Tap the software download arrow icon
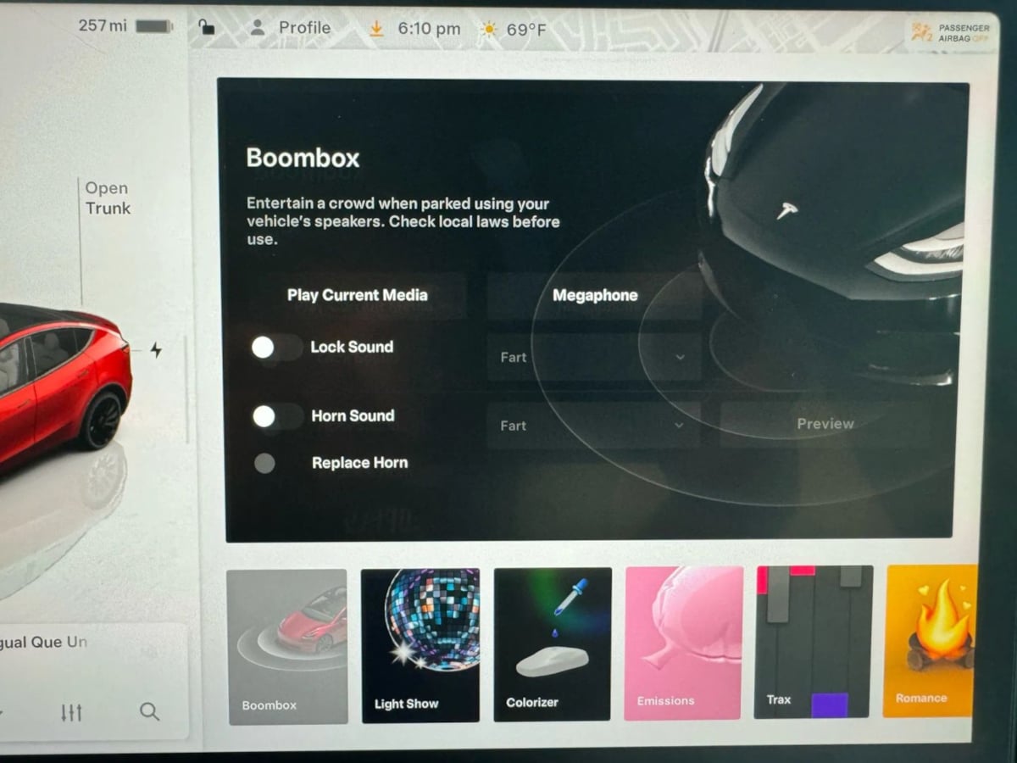Screen dimensions: 1017x763 click(x=377, y=29)
